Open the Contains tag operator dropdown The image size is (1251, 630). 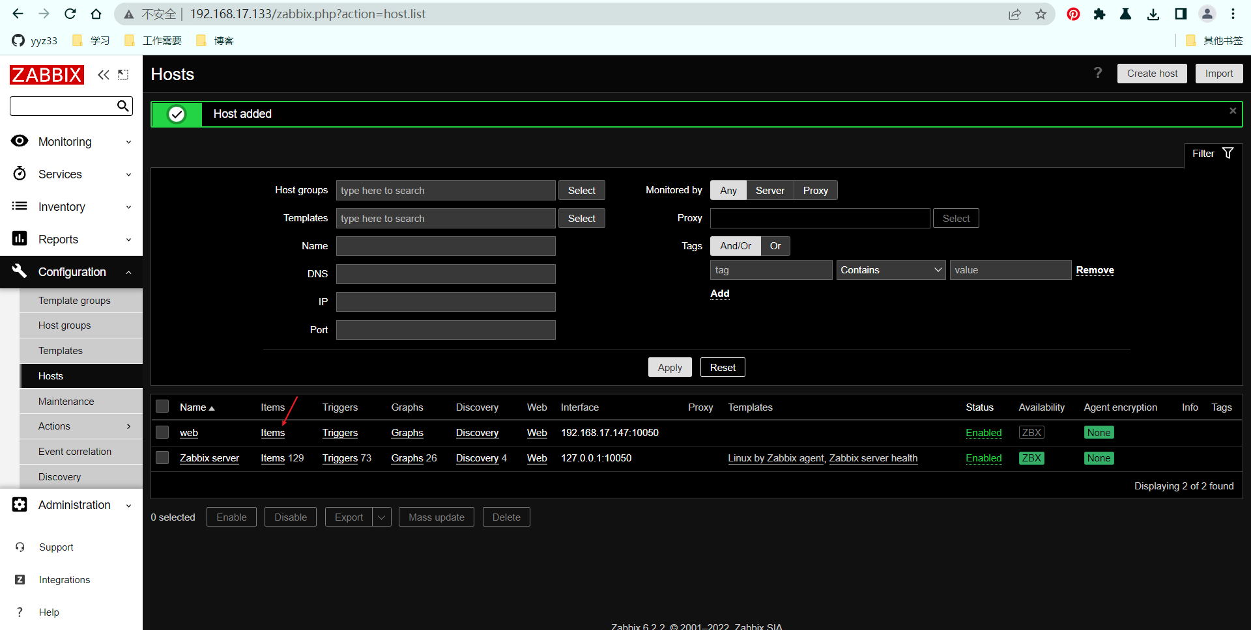(x=891, y=270)
